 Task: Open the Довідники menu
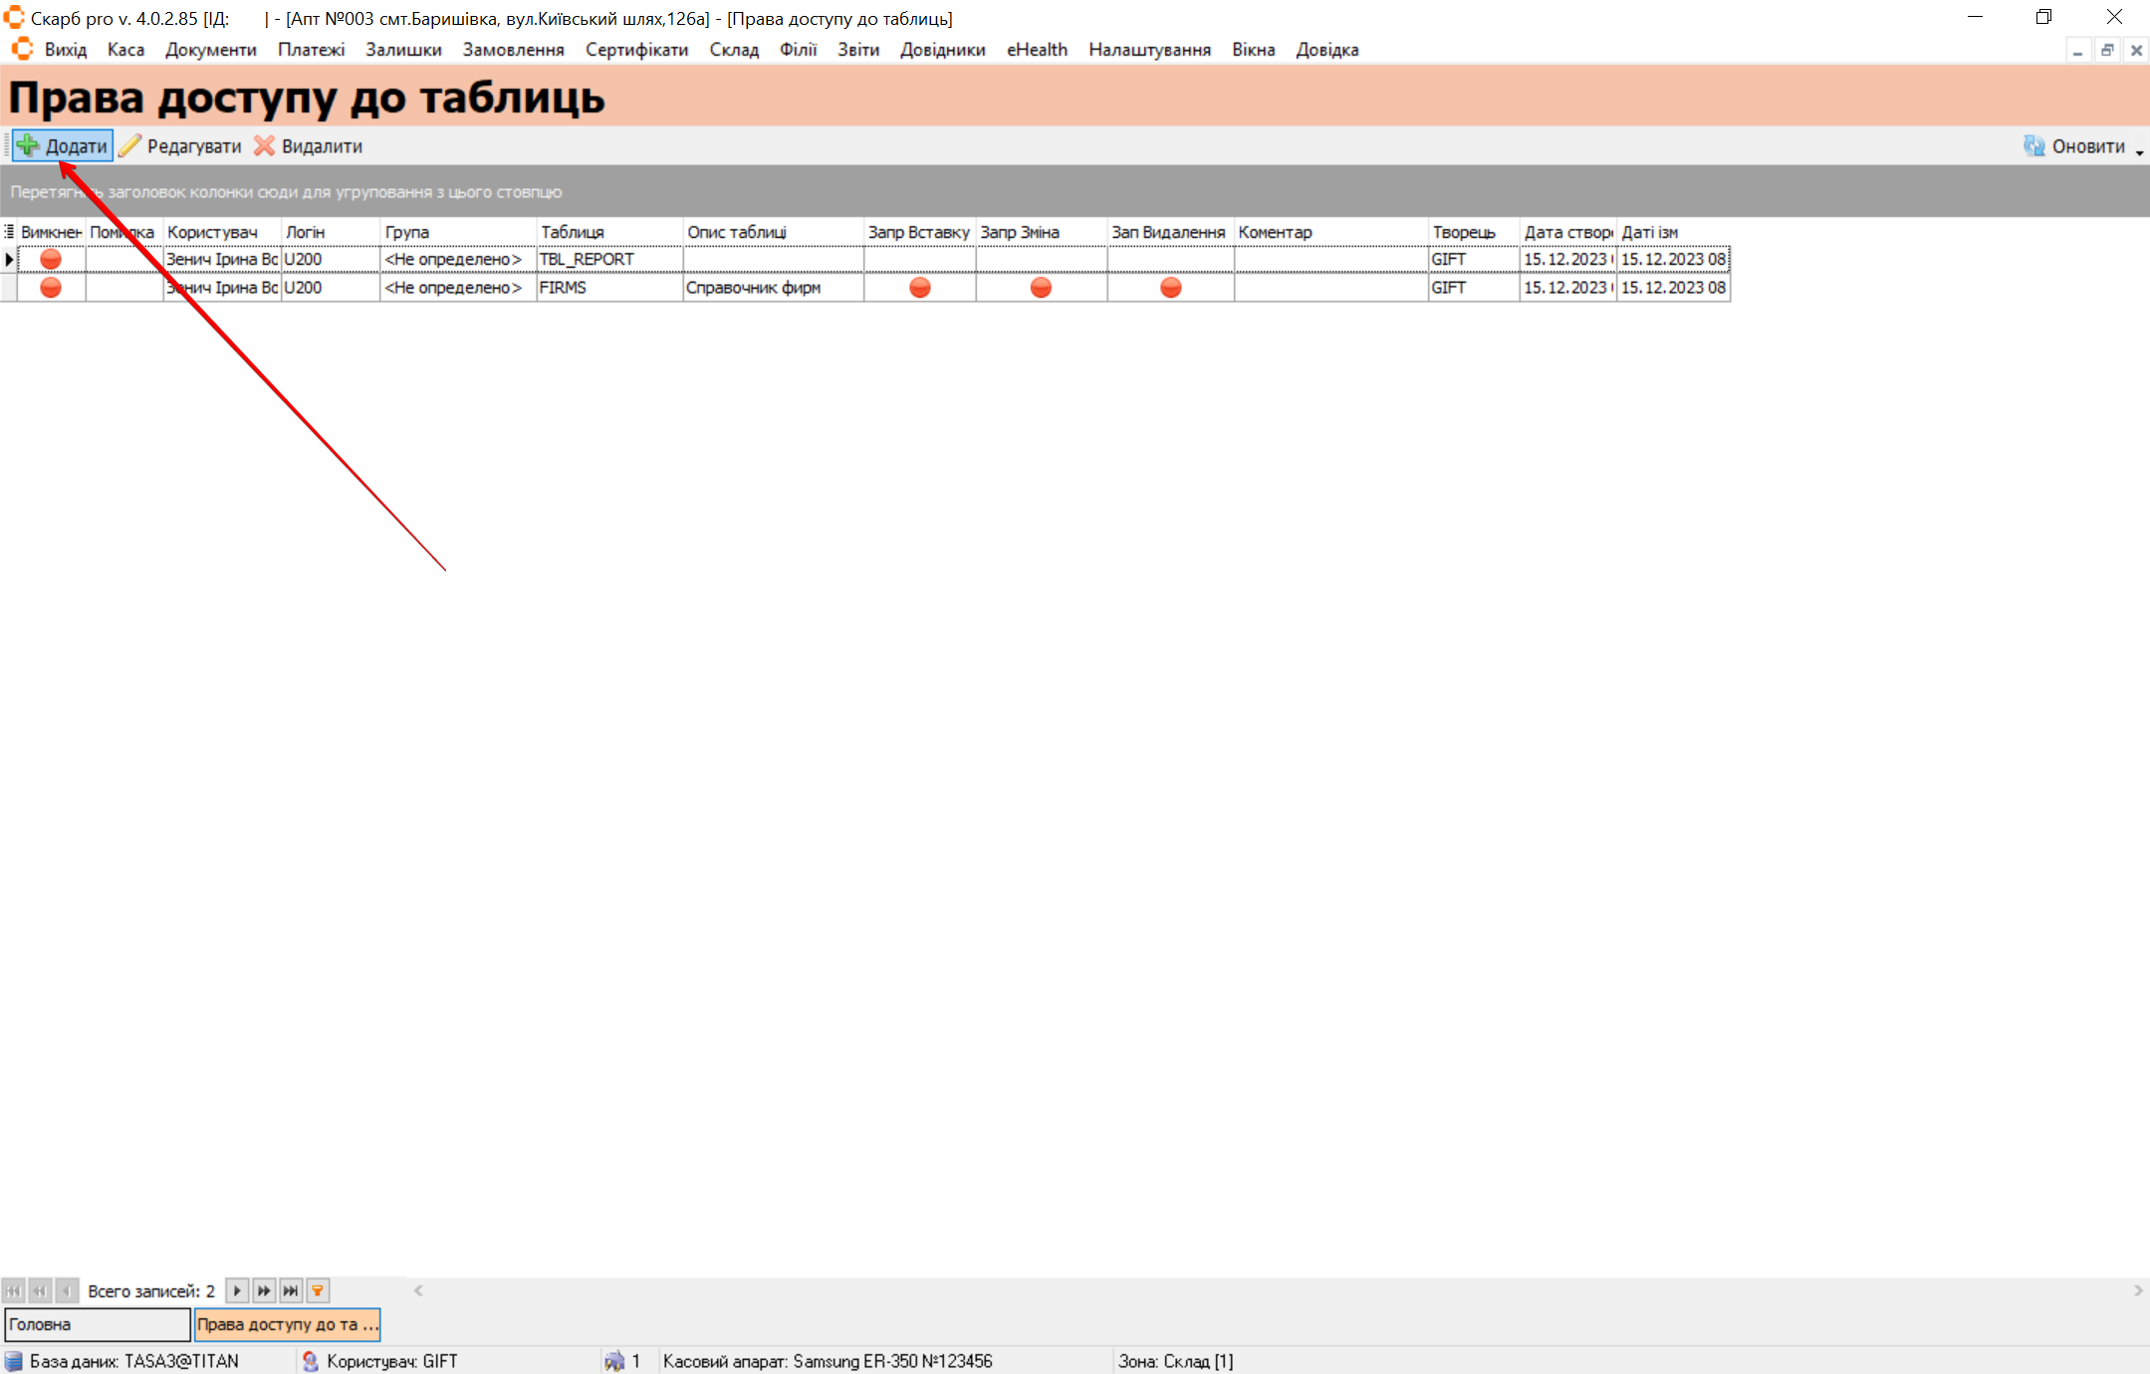942,50
